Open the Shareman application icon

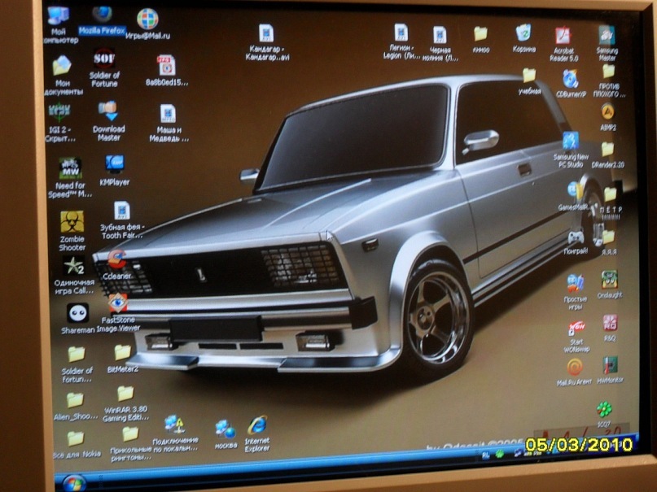point(77,313)
